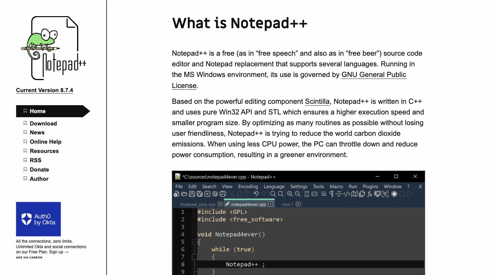490x275 pixels.
Task: Switch to the Notepad_plus.cpp tab
Action: (x=198, y=204)
